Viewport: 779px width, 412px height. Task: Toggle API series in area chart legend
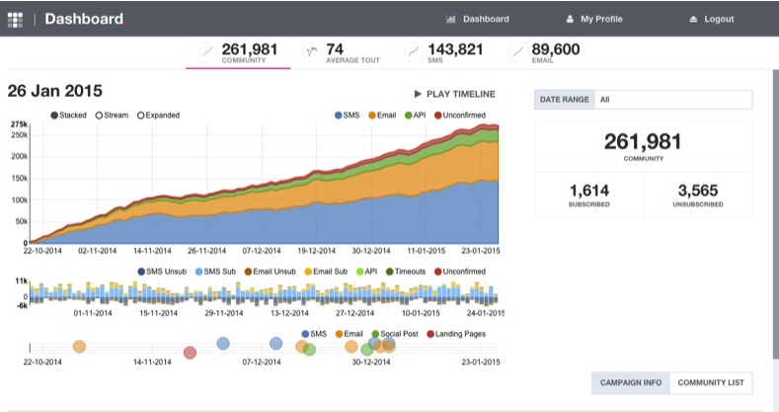(x=416, y=116)
